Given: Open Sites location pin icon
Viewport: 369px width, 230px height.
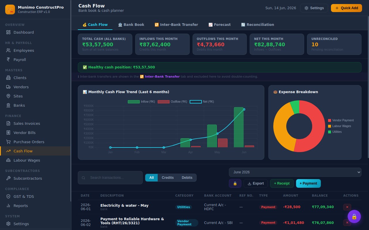Looking at the screenshot, I should click(x=8, y=96).
